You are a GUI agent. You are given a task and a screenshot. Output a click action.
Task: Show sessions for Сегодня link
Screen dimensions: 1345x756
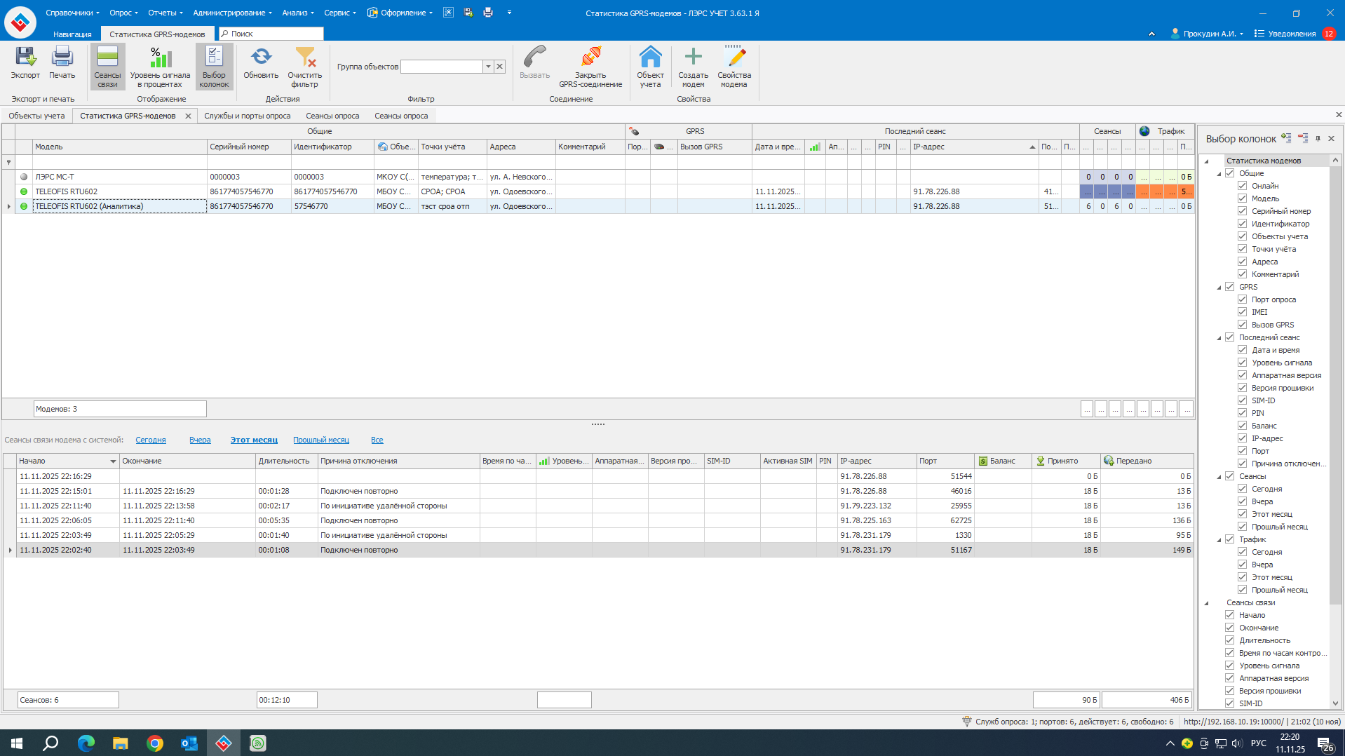pyautogui.click(x=151, y=440)
